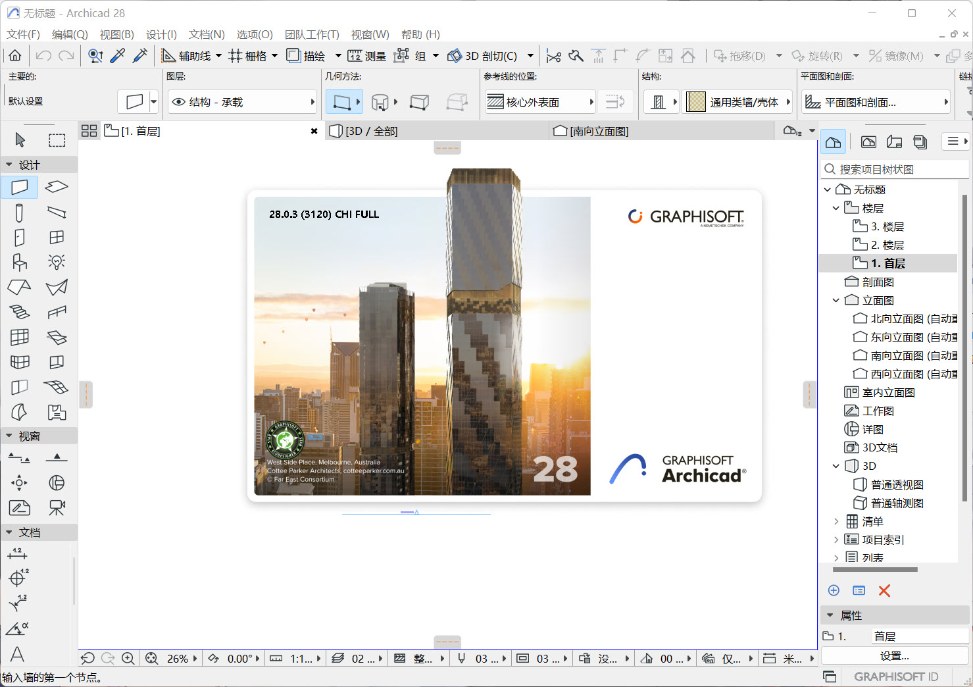This screenshot has width=973, height=687.
Task: Click the navigator search field 搜索项目树状图
Action: pyautogui.click(x=895, y=169)
